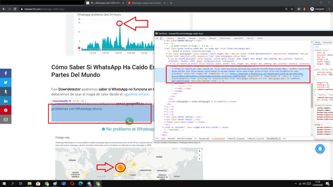Expand the lower div banner desktop node

[x=165, y=117]
